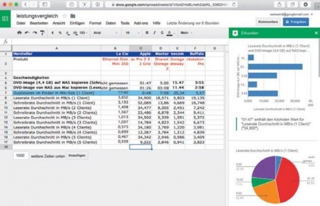Viewport: 320px width, 206px height.
Task: Toggle italic formatting
Action: [x=155, y=33]
